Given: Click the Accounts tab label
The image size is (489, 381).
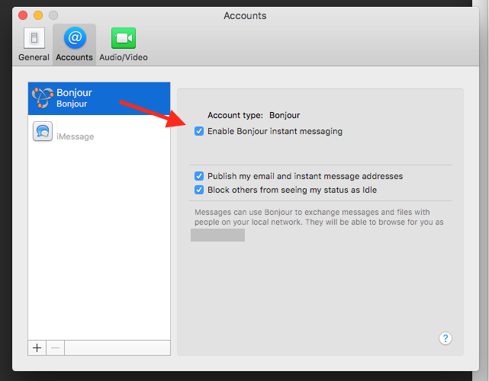Looking at the screenshot, I should [x=74, y=57].
